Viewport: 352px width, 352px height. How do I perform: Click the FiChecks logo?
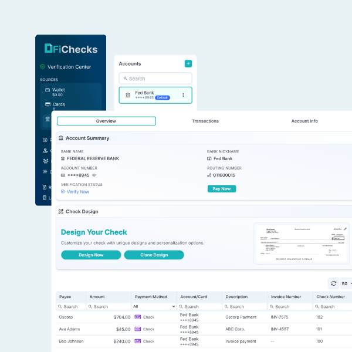71,49
